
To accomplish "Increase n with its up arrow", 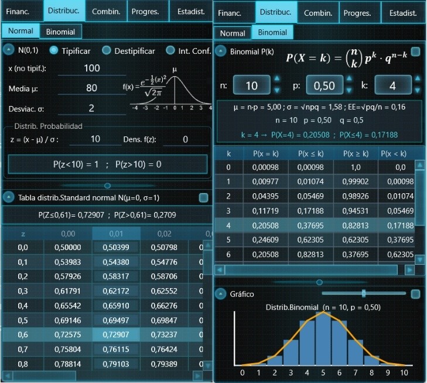I will coord(277,79).
